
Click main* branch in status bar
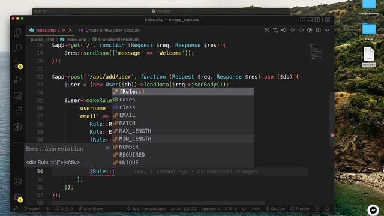[32, 209]
